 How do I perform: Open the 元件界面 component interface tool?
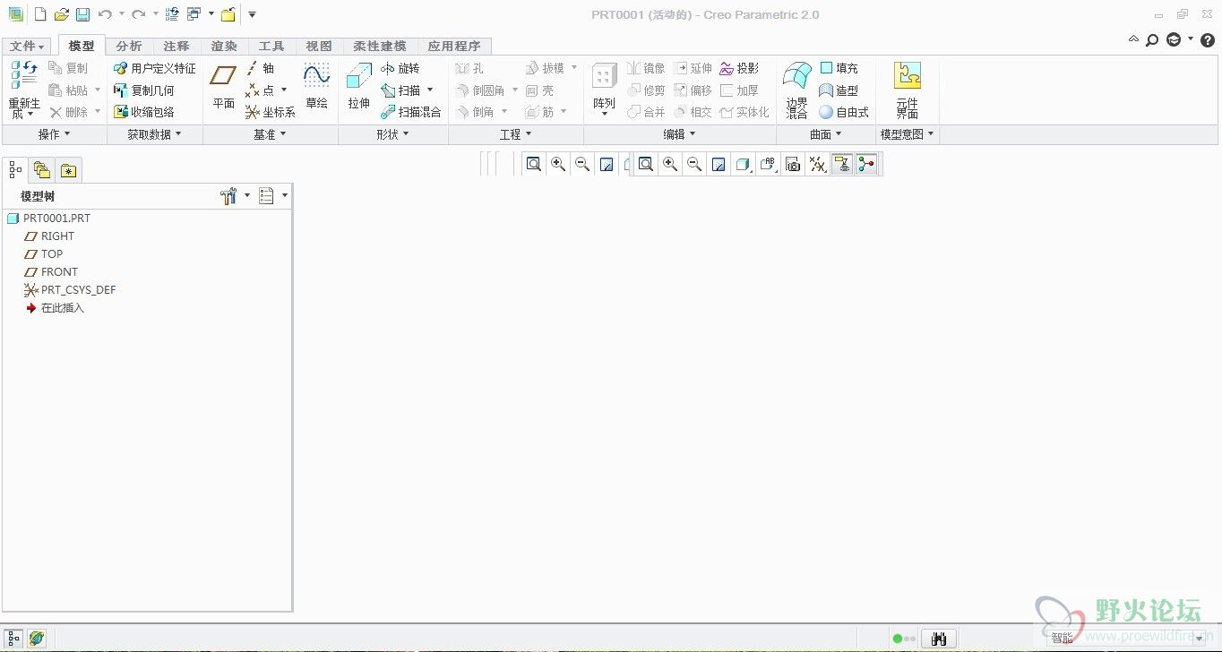(908, 90)
